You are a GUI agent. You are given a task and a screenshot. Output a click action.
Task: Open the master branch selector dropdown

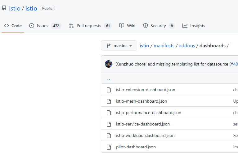(119, 45)
